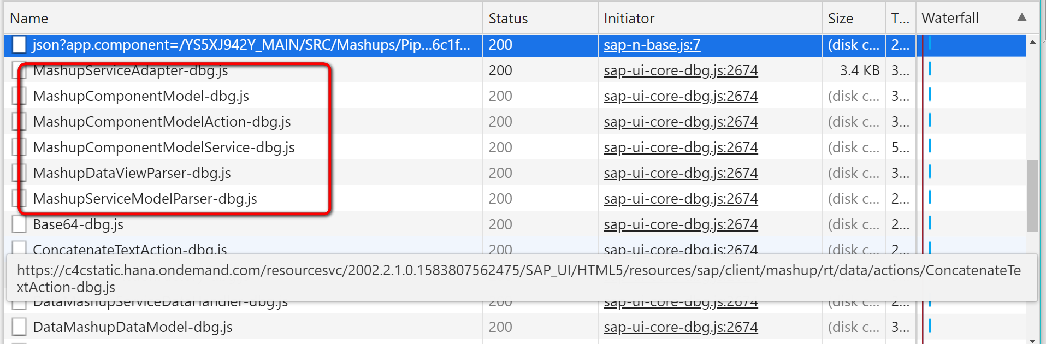This screenshot has width=1046, height=344.
Task: Click the 3.4 KB size cell
Action: click(x=860, y=70)
